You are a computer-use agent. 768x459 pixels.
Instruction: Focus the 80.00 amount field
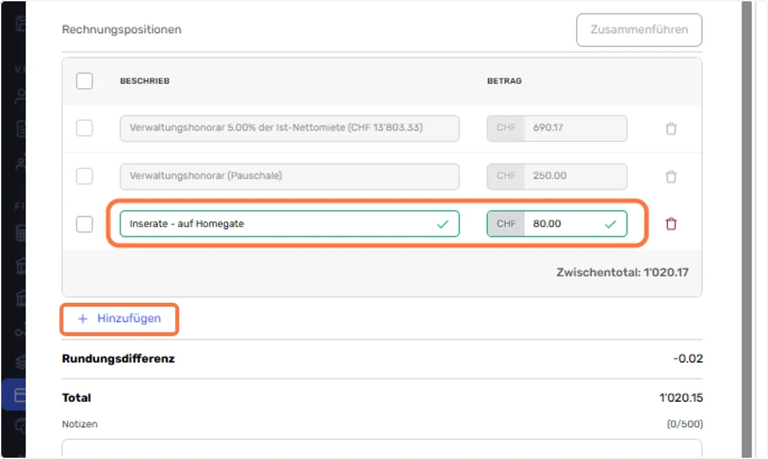click(x=557, y=224)
